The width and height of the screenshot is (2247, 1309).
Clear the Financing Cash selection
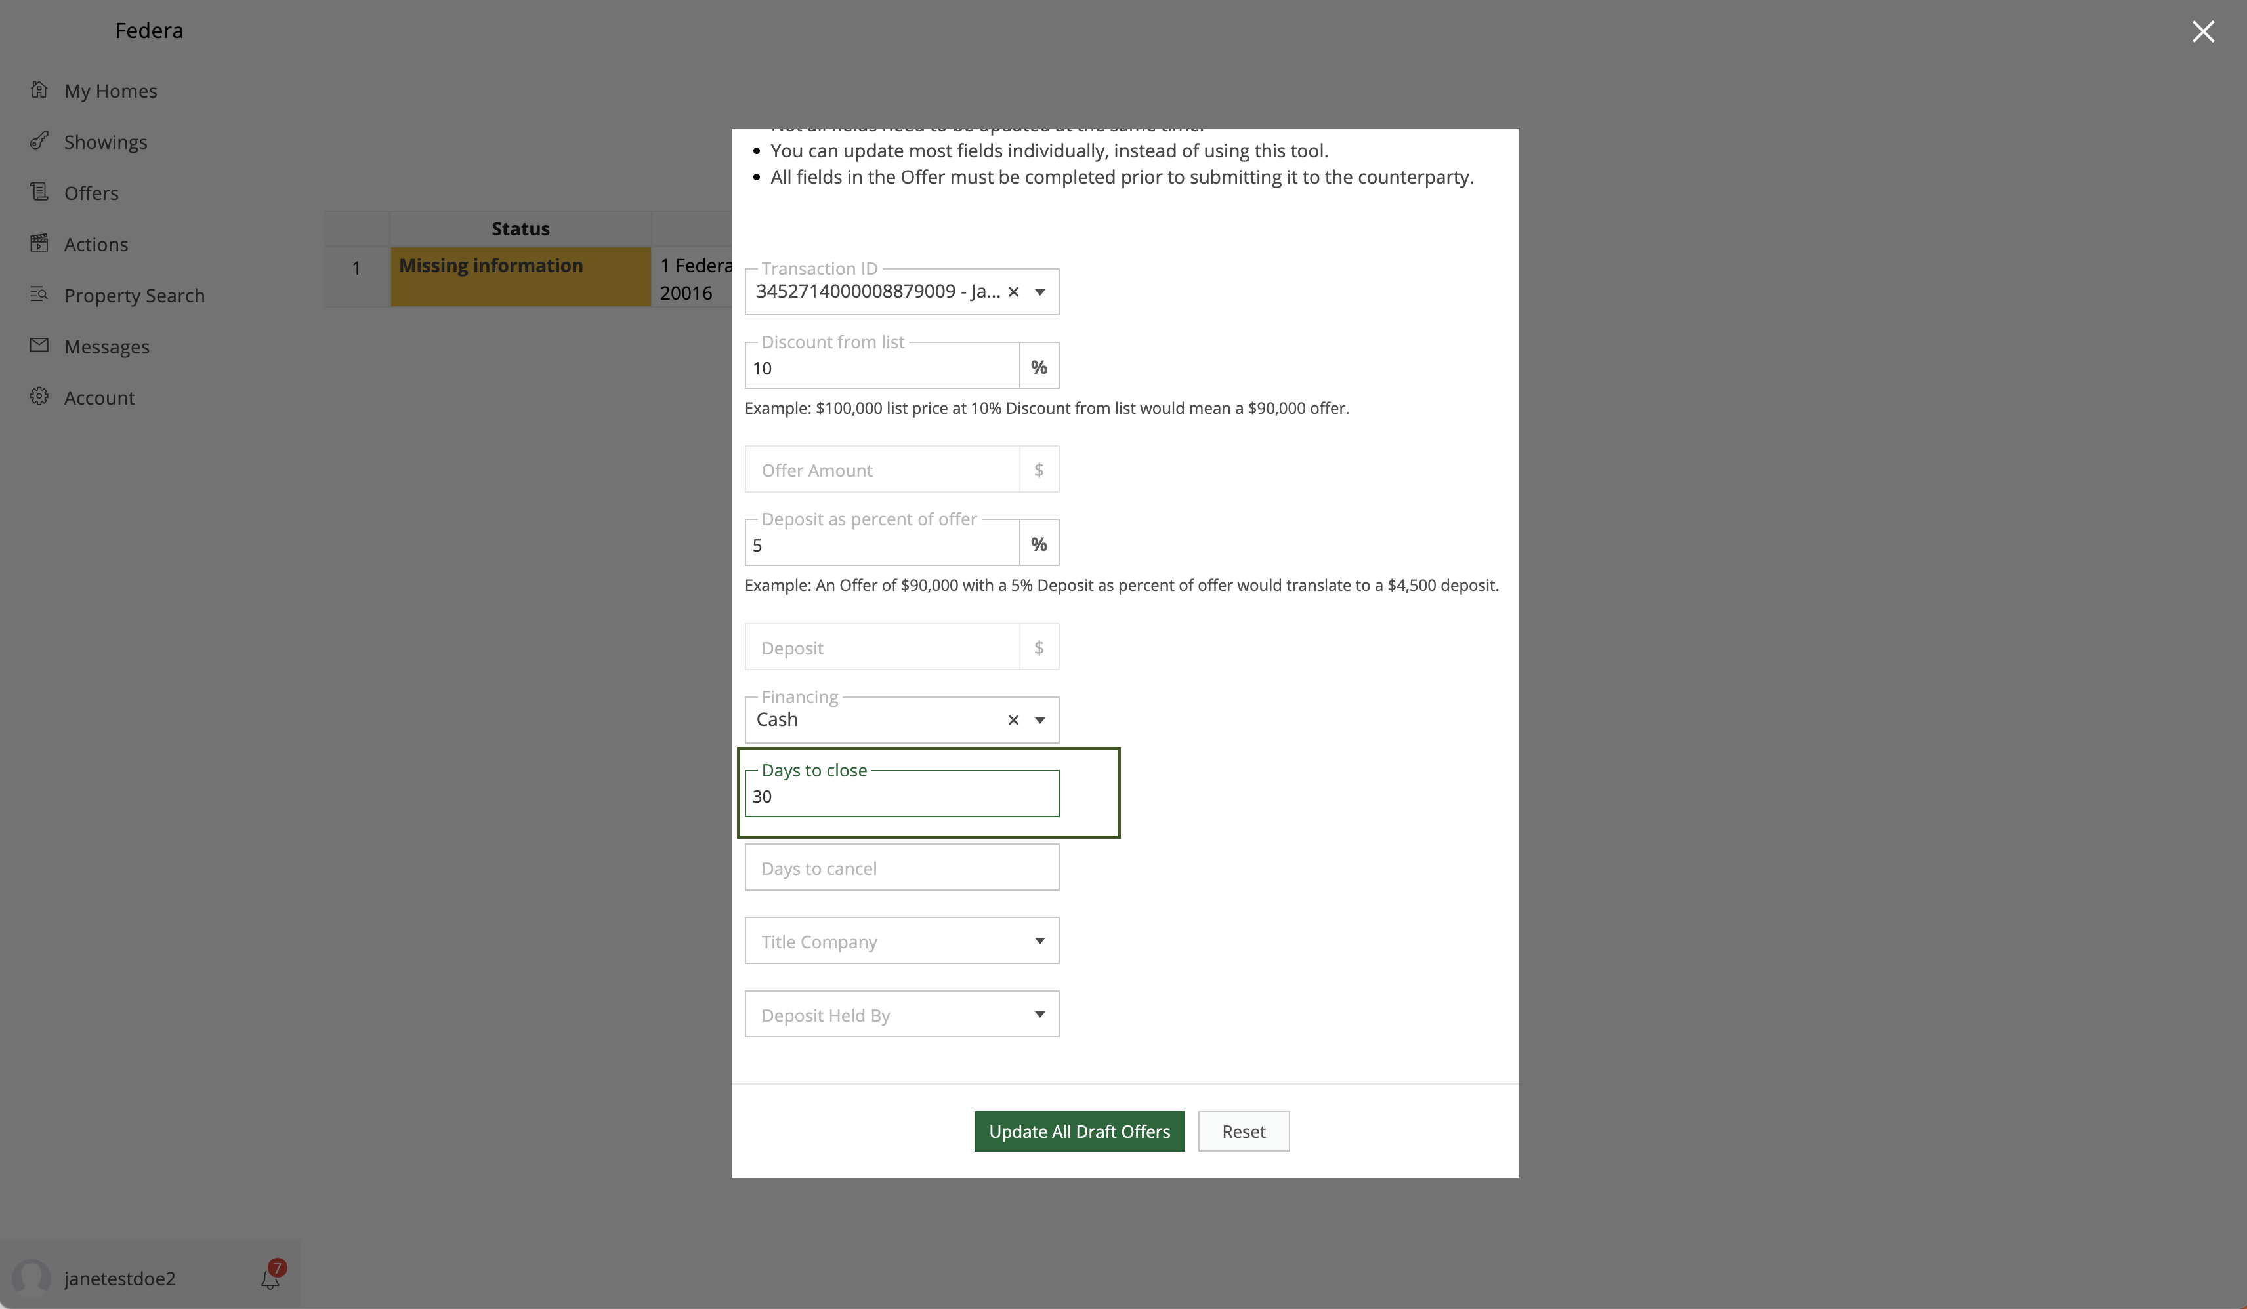pos(1014,721)
